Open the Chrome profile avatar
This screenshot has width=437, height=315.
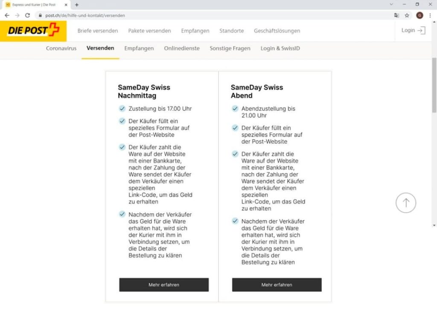420,15
